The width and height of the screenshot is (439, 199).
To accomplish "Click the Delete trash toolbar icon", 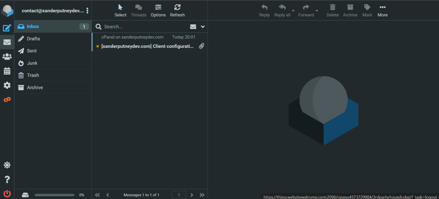I will [x=333, y=11].
